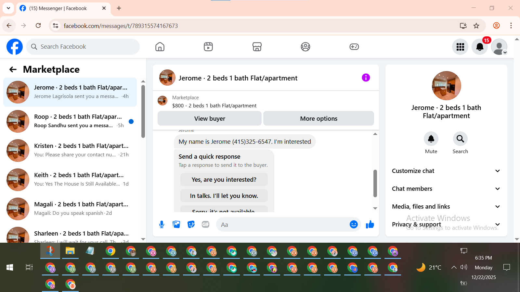Record a voice clip with microphone icon
This screenshot has width=520, height=292.
(162, 224)
